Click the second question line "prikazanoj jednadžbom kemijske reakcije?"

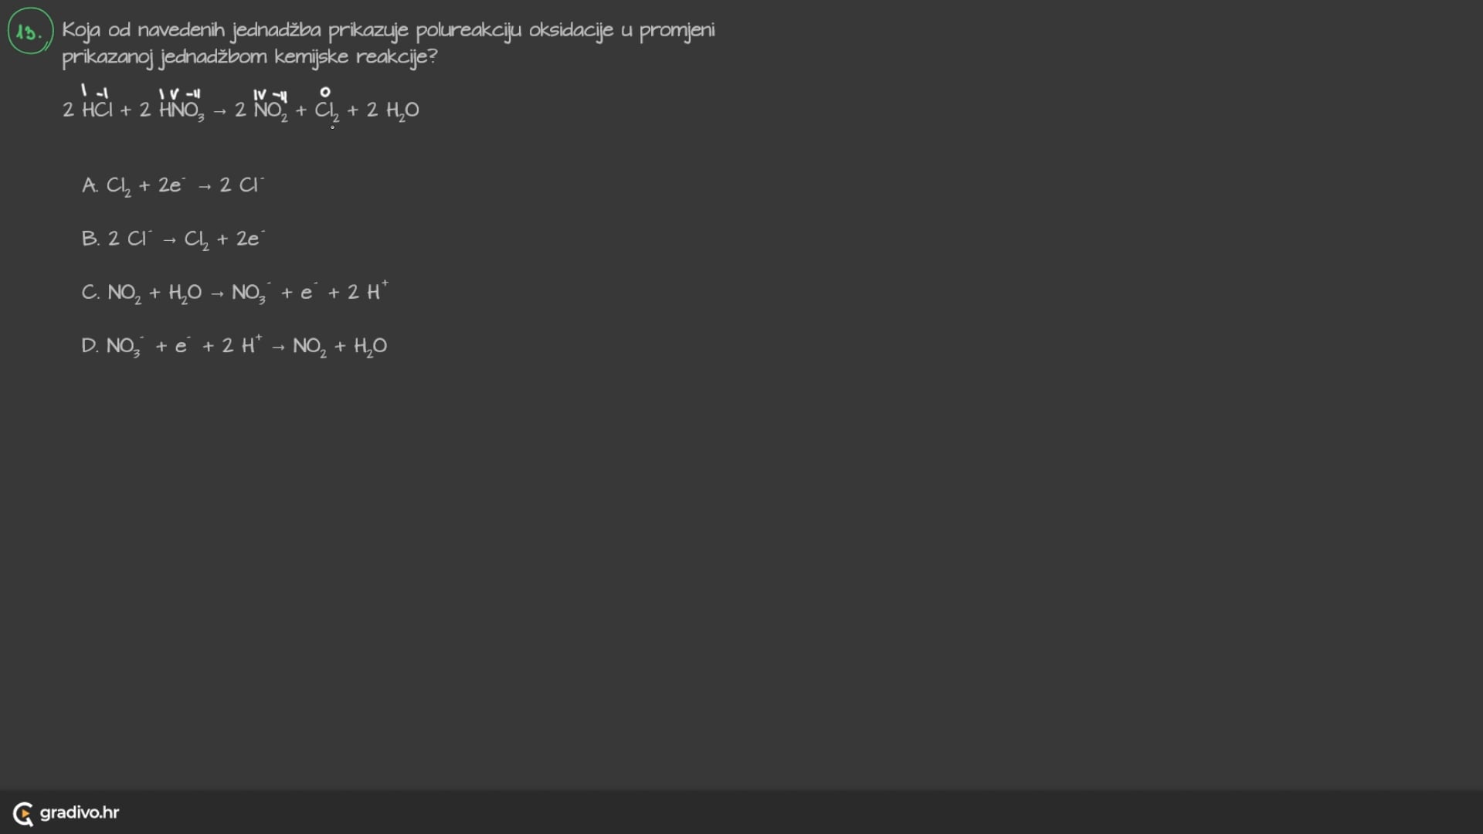point(249,57)
